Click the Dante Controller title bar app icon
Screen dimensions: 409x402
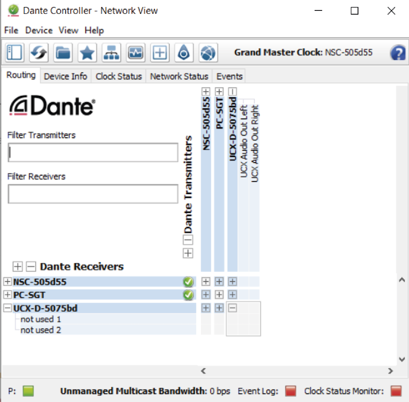tap(13, 11)
